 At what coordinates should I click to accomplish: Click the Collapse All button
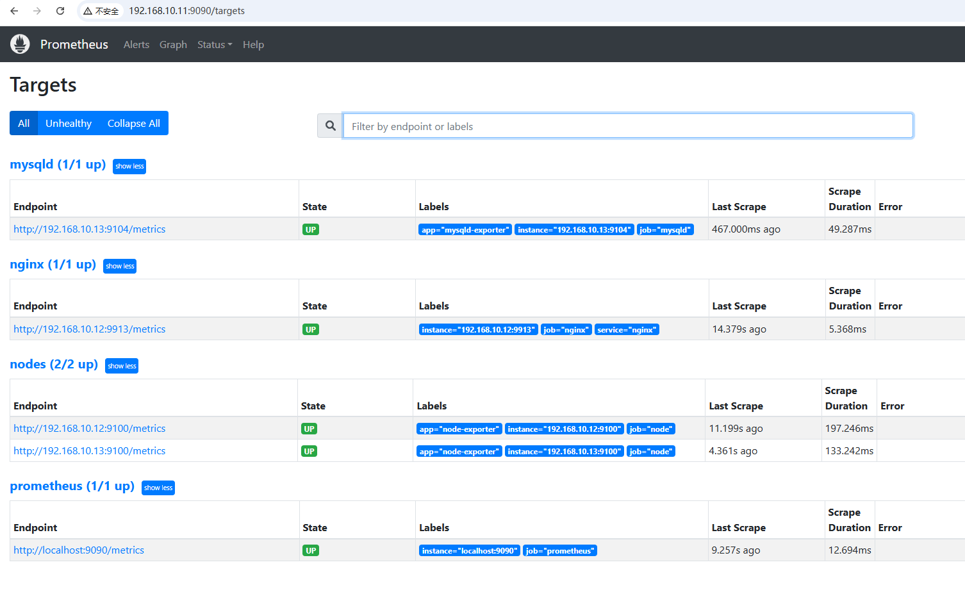click(134, 123)
